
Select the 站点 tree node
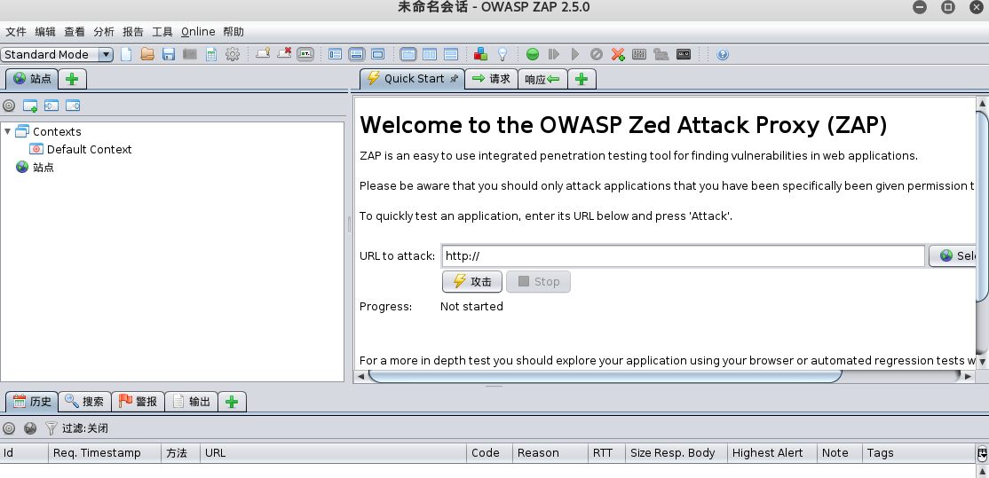35,167
